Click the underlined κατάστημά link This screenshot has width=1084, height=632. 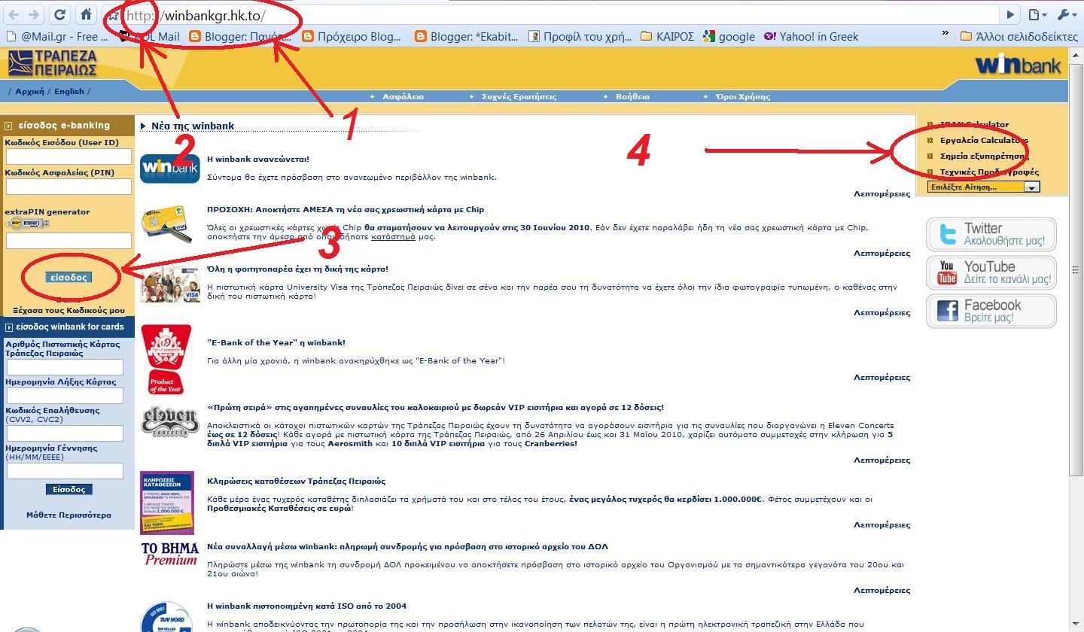(x=394, y=237)
